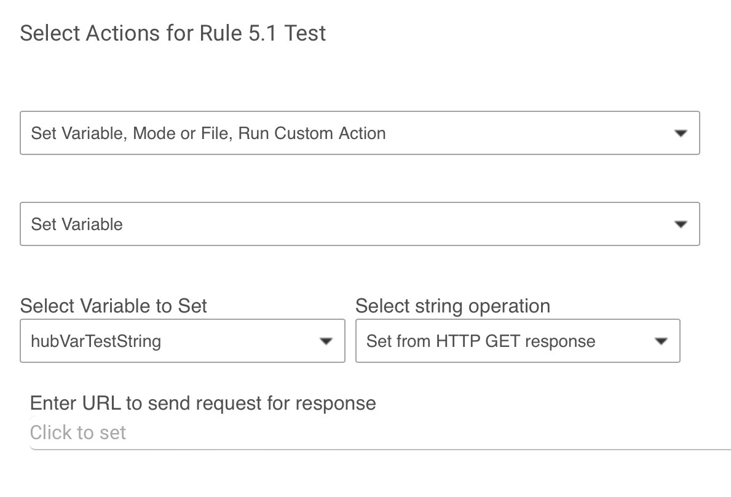The image size is (731, 497).
Task: Click the arrow on Set from HTTP GET response
Action: 662,341
